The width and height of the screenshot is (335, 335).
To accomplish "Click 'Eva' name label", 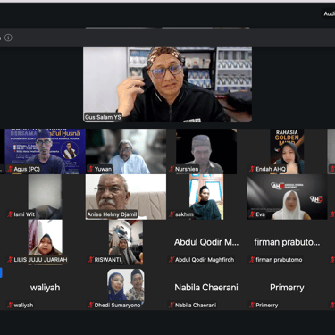I will point(260,214).
